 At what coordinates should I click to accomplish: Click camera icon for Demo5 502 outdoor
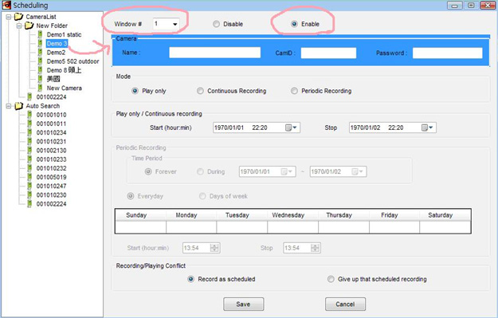pos(40,61)
